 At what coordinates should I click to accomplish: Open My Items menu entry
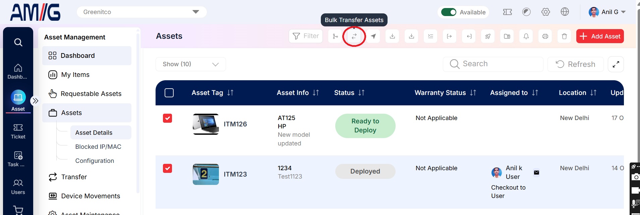tap(87, 75)
